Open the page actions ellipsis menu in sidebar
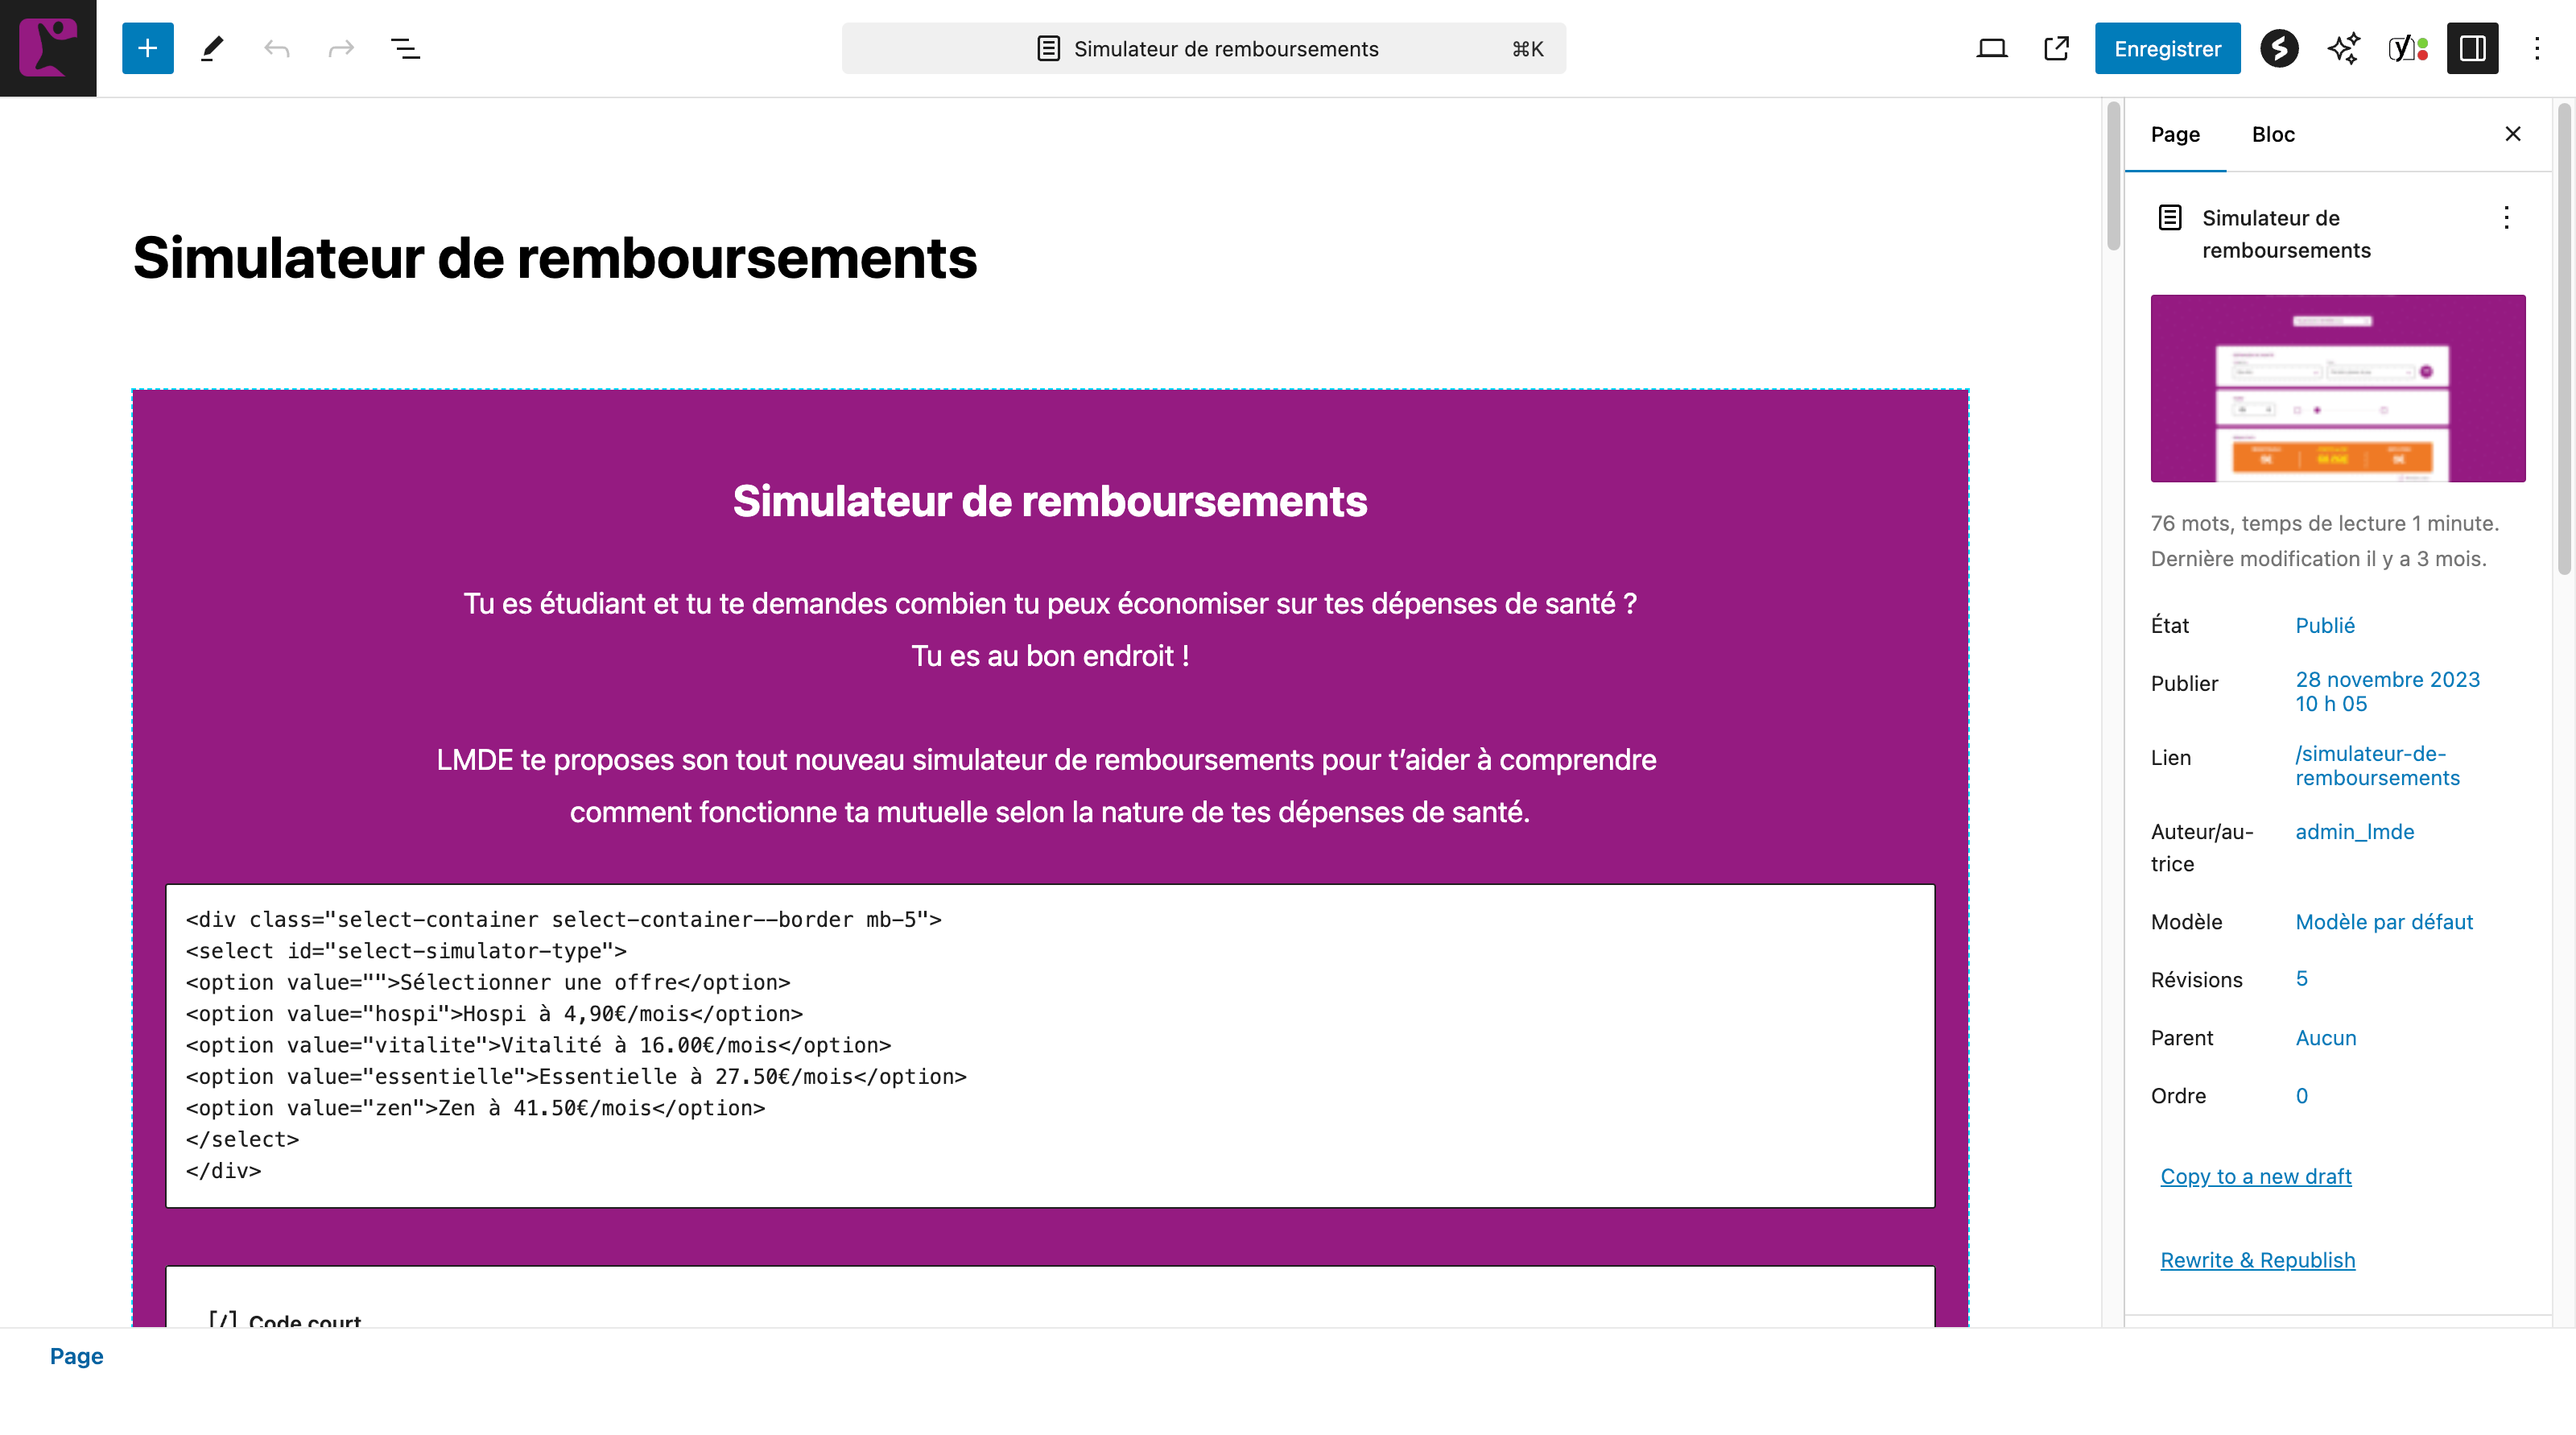The height and width of the screenshot is (1435, 2576). tap(2507, 218)
